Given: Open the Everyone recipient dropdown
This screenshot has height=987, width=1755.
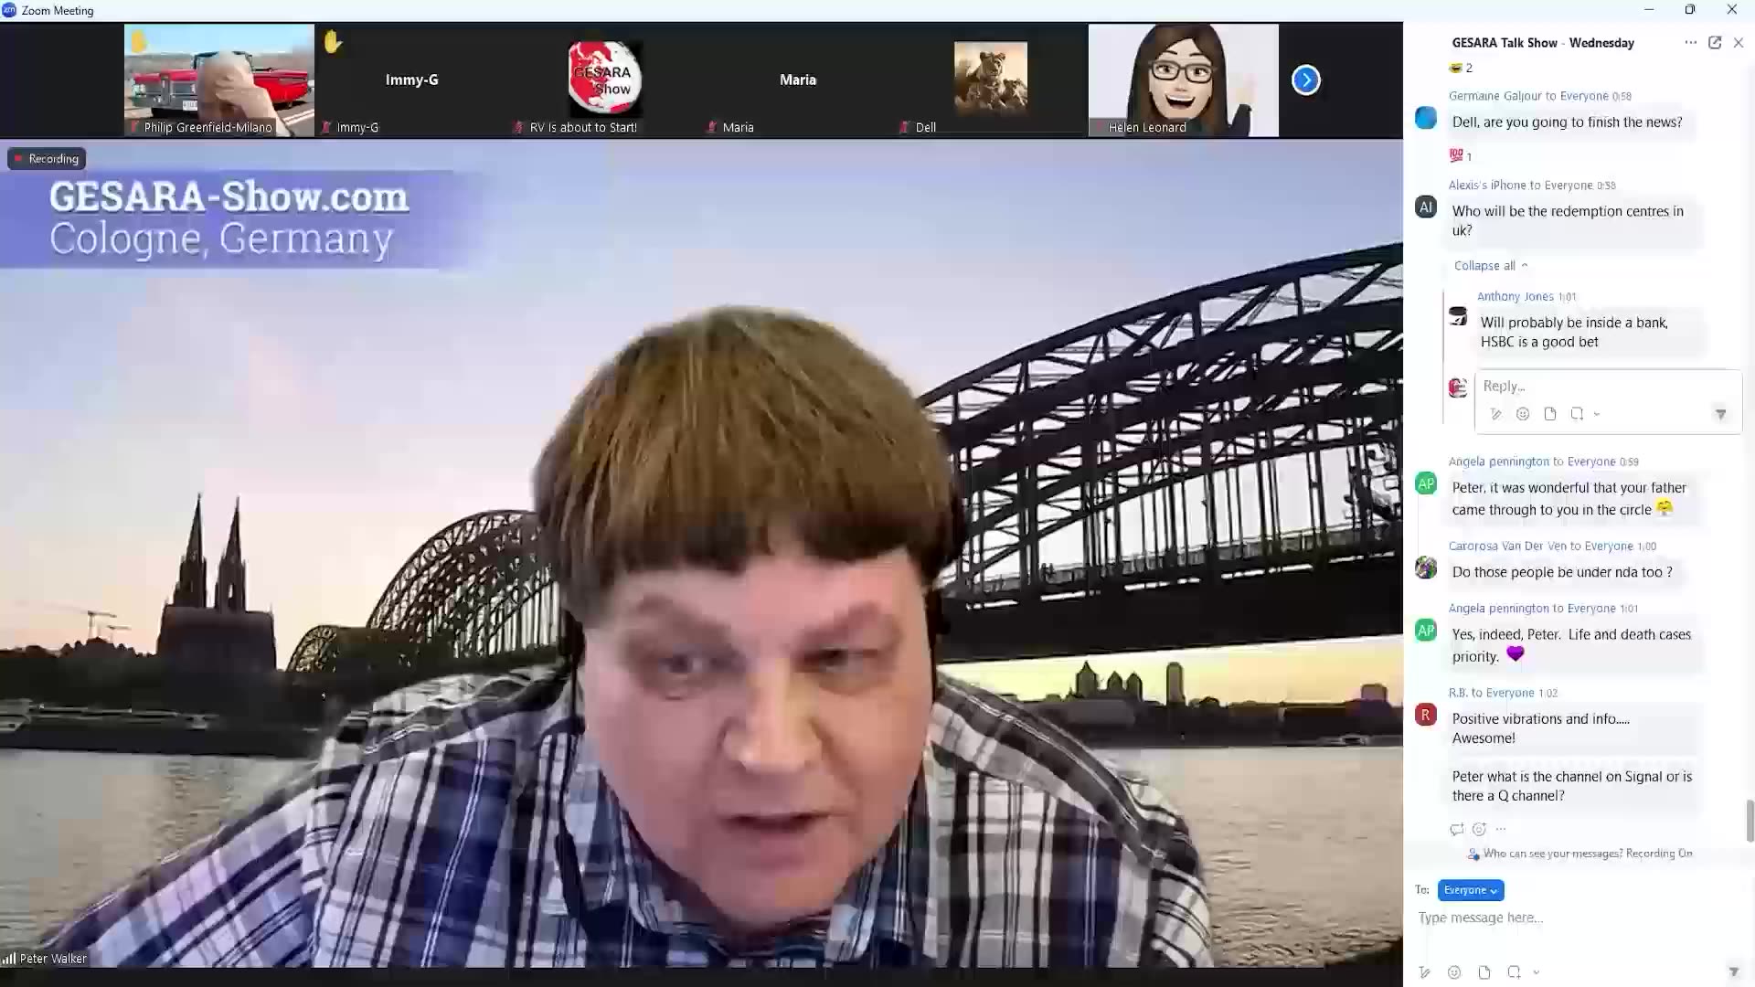Looking at the screenshot, I should tap(1470, 890).
